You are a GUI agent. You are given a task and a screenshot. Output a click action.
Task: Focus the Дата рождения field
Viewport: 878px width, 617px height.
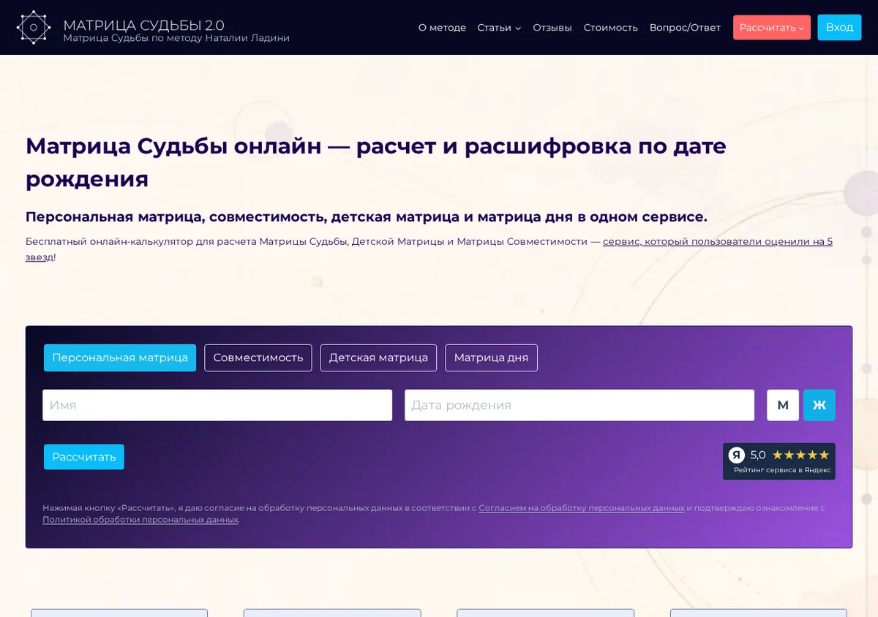579,405
